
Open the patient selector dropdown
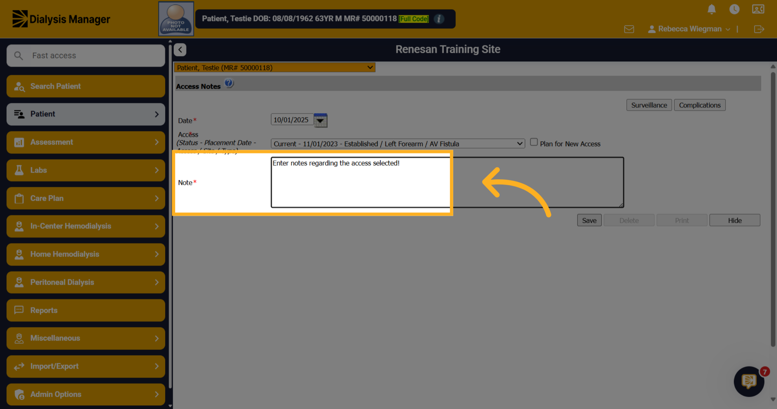point(275,67)
